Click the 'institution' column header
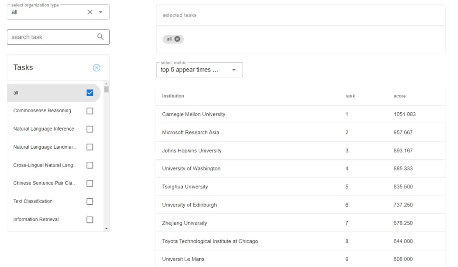458x267 pixels. point(173,96)
